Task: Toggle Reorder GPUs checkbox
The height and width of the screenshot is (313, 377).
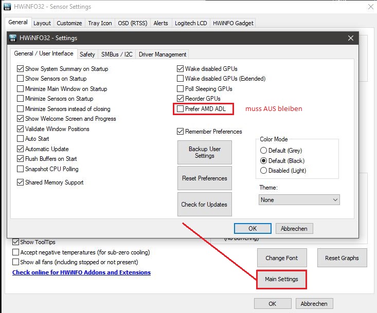Action: pos(180,99)
